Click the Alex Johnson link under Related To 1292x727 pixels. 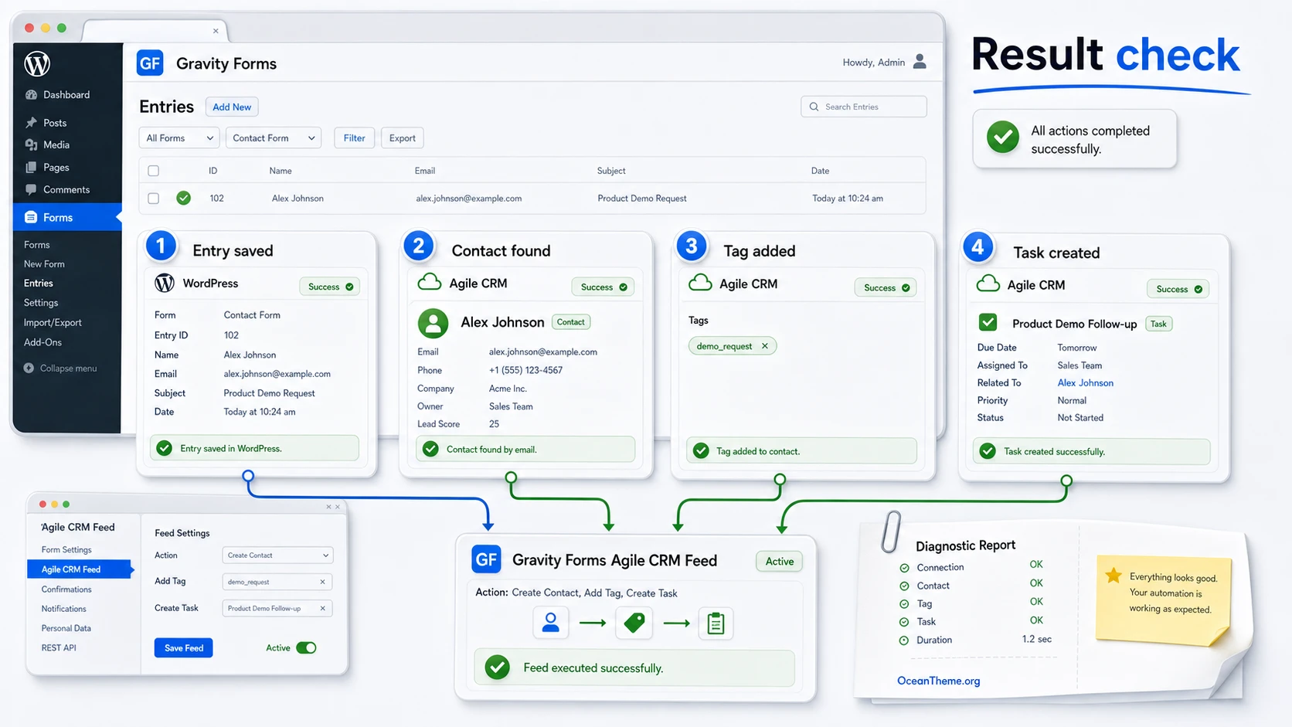tap(1086, 383)
